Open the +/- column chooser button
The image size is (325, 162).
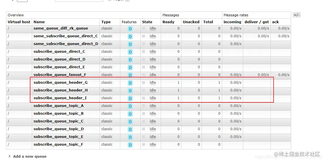tap(297, 15)
